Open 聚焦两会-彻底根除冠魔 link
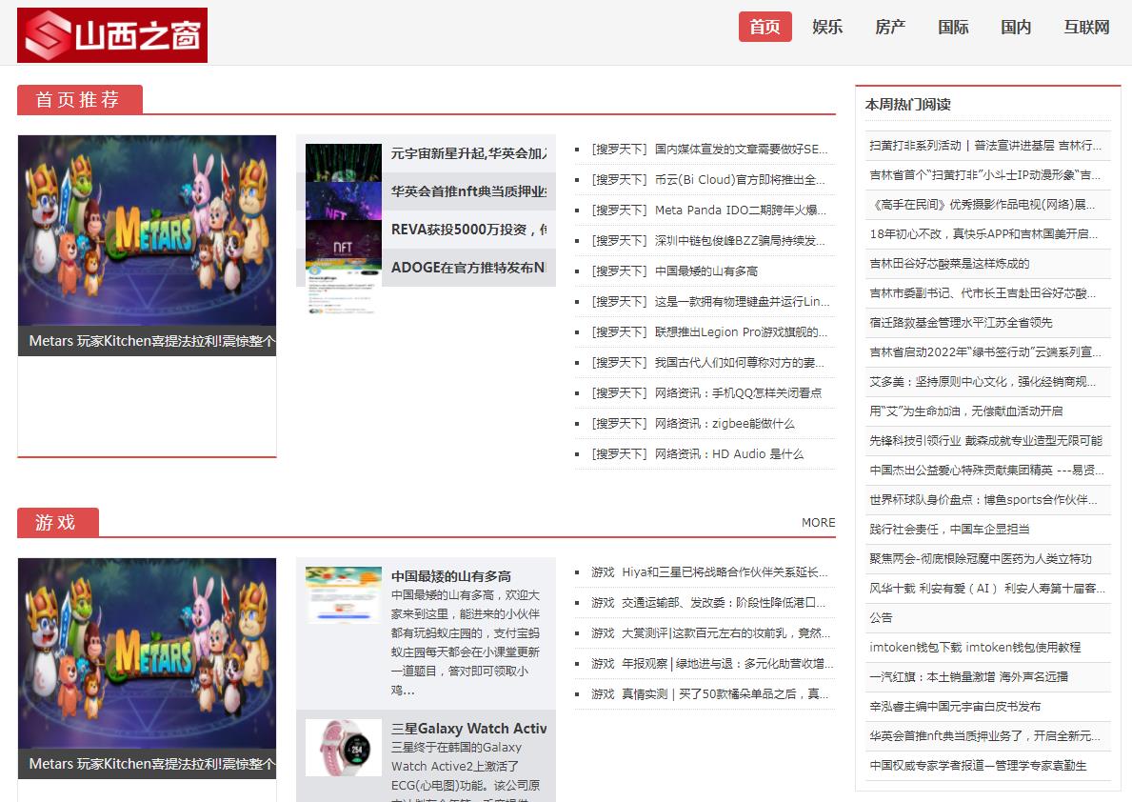The width and height of the screenshot is (1132, 802). coord(981,559)
